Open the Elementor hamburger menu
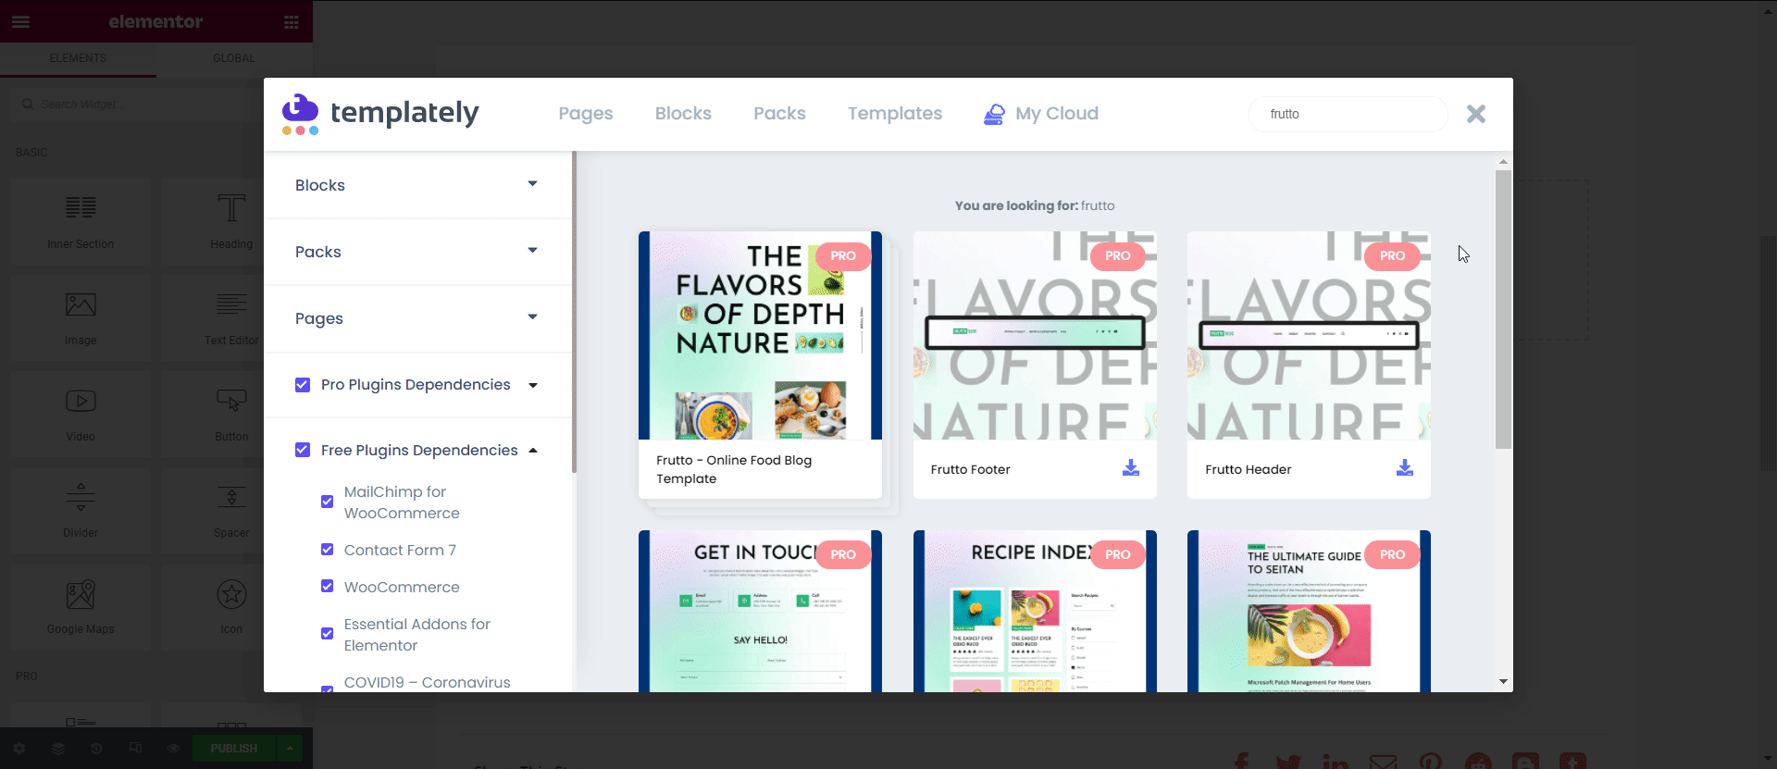The image size is (1777, 769). pos(21,21)
